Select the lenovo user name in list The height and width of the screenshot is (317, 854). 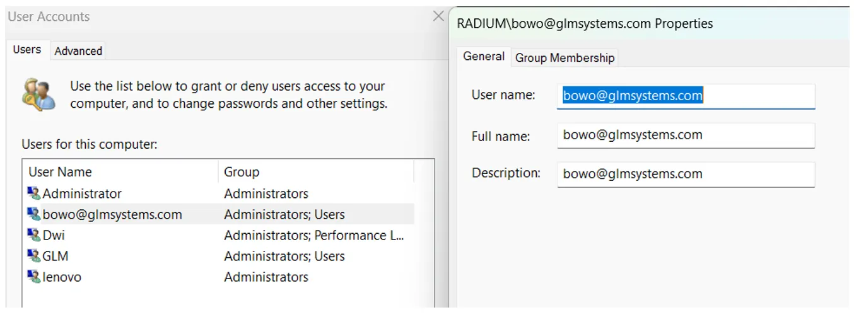point(62,277)
